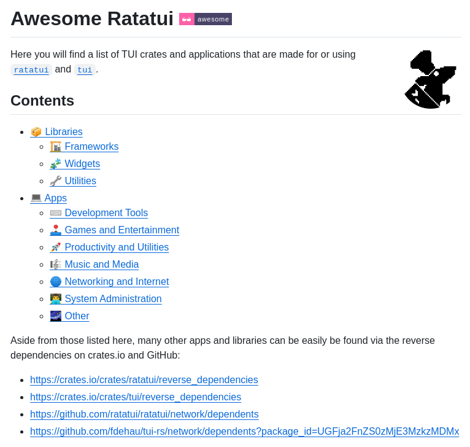Open the tui code link
470x447 pixels.
click(85, 70)
